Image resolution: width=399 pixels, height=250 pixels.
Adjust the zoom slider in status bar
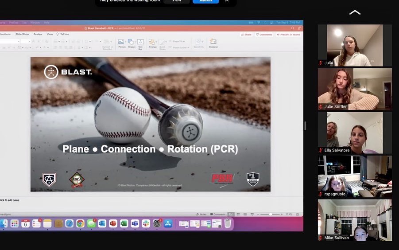[x=271, y=215]
